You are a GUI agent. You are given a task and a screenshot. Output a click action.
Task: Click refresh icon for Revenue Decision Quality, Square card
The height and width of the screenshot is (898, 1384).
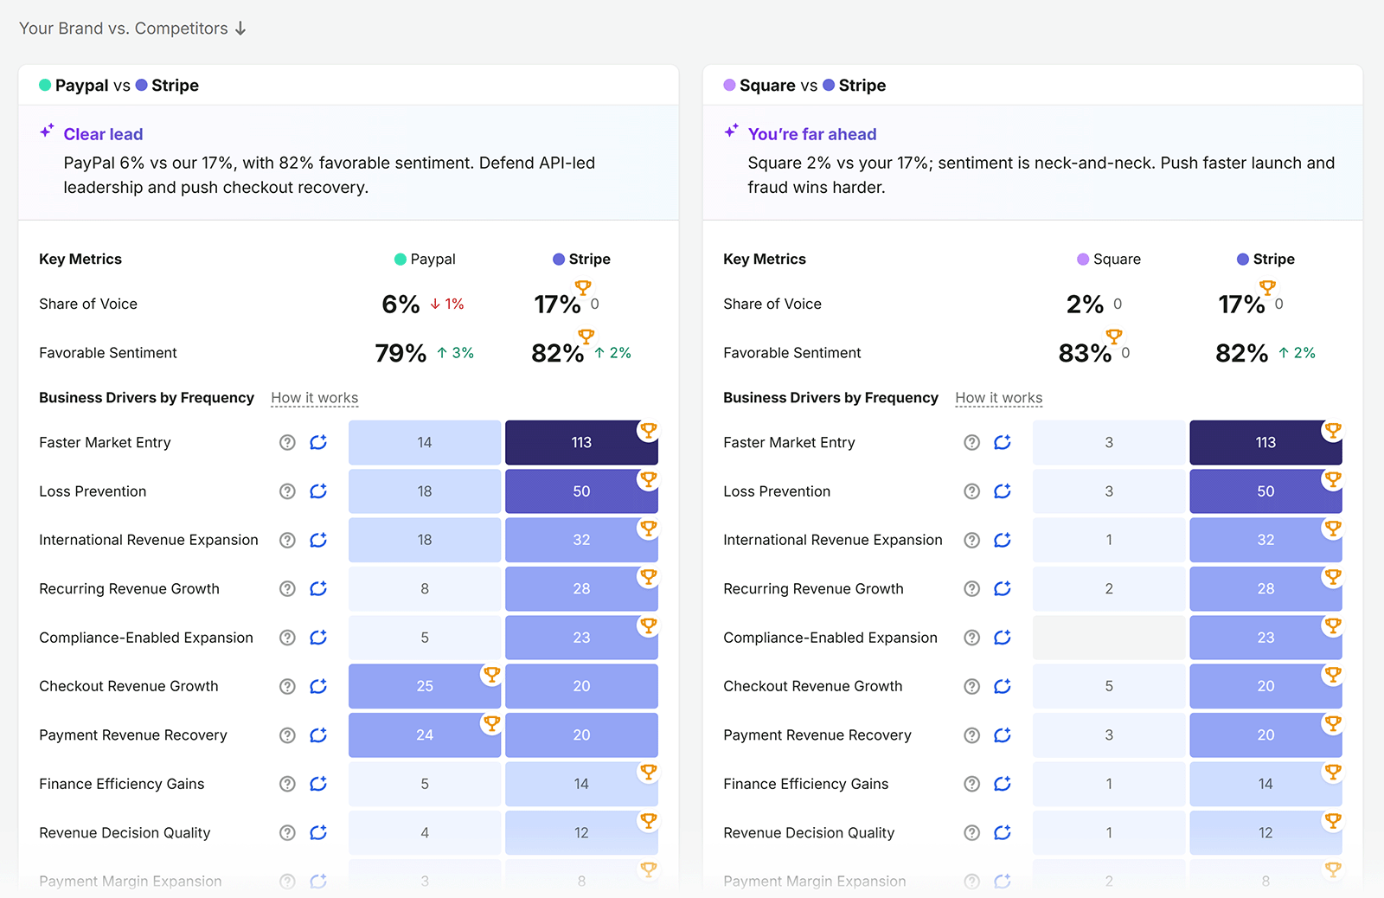1003,833
